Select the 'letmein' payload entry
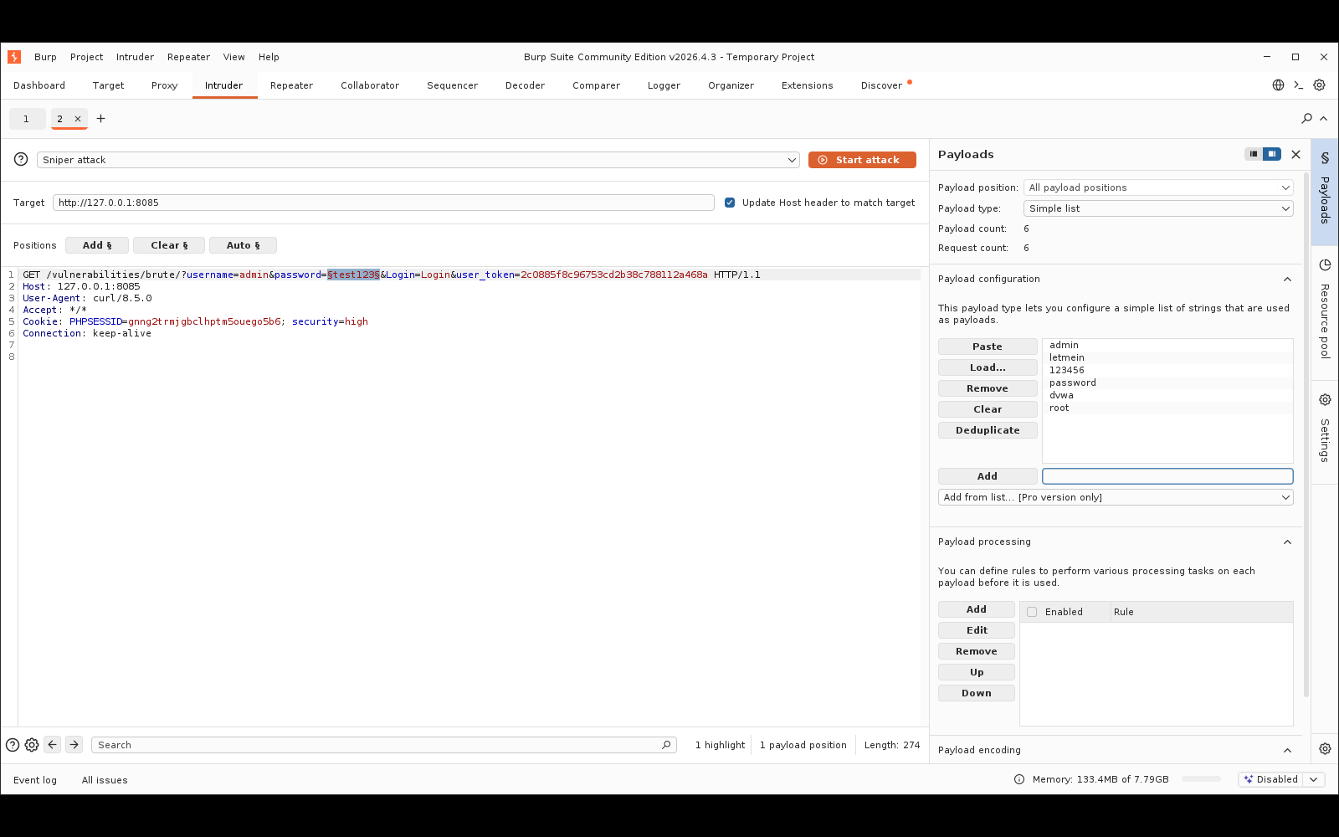Viewport: 1339px width, 837px height. pos(1167,357)
